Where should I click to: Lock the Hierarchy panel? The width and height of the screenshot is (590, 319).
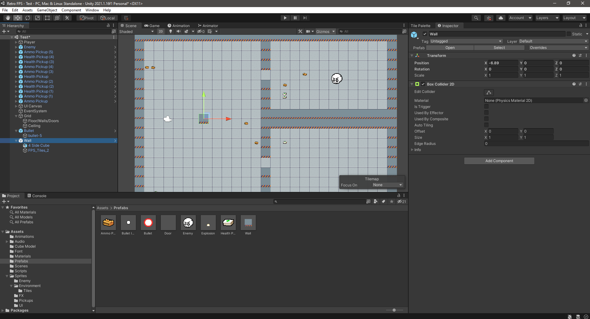point(108,26)
